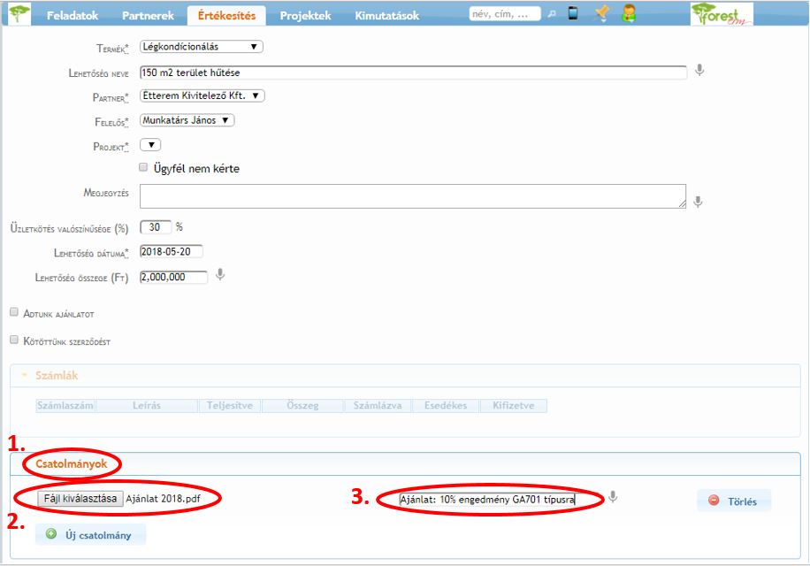Enable the Adtunk ajánlatot checkbox
This screenshot has height=566, width=810.
click(x=14, y=312)
